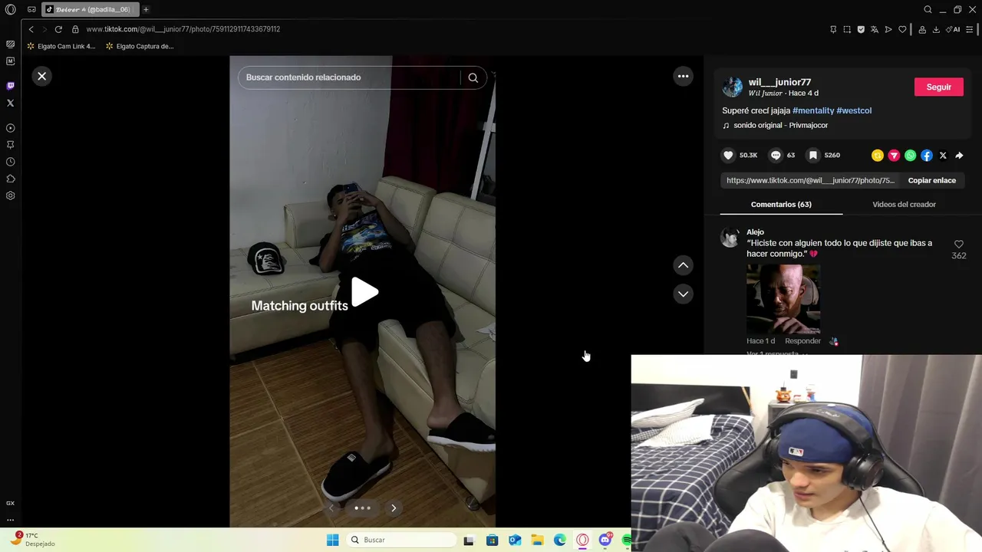
Task: Like the post with heart icon
Action: (728, 155)
